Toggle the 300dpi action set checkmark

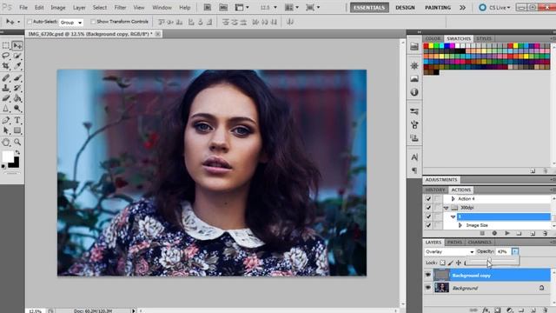click(428, 208)
